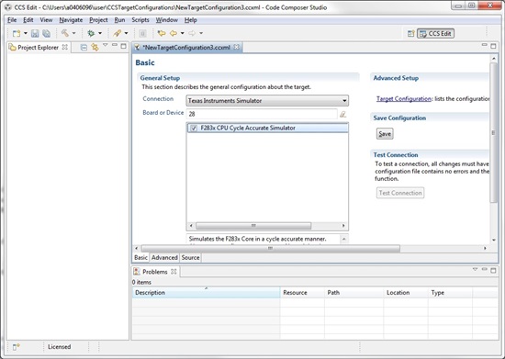Expand the Debug launch dropdown arrow
Screen dimensions: 505x359
100,33
